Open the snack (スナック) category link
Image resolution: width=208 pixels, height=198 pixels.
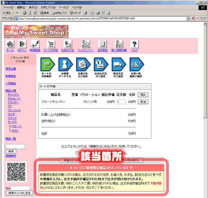click(x=12, y=118)
